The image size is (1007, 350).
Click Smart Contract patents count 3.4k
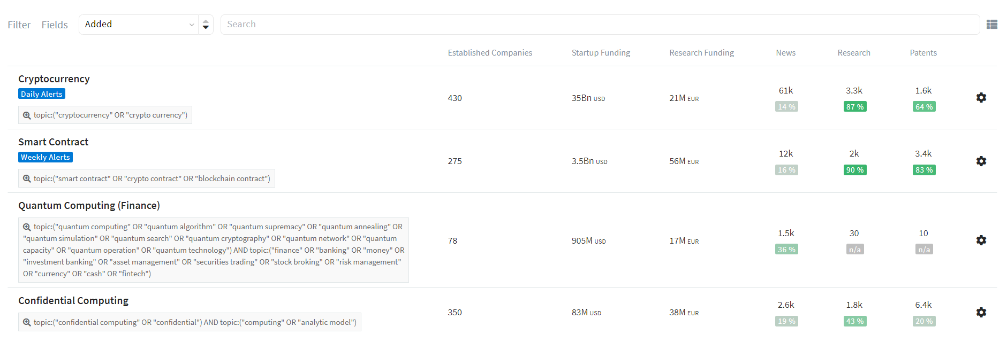pyautogui.click(x=923, y=154)
